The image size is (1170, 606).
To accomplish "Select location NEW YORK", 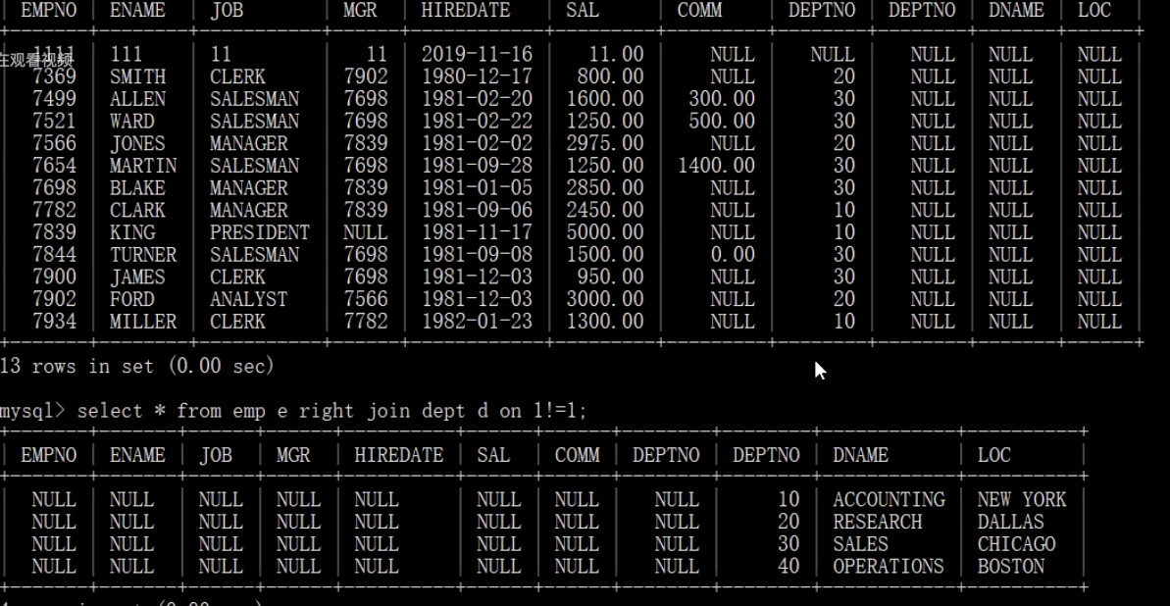I will (1022, 499).
